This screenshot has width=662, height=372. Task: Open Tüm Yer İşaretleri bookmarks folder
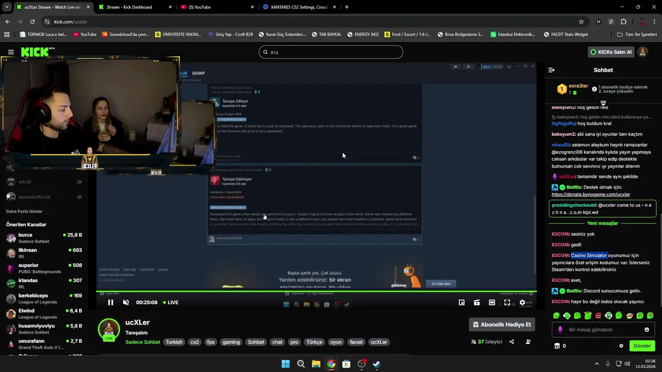coord(637,34)
